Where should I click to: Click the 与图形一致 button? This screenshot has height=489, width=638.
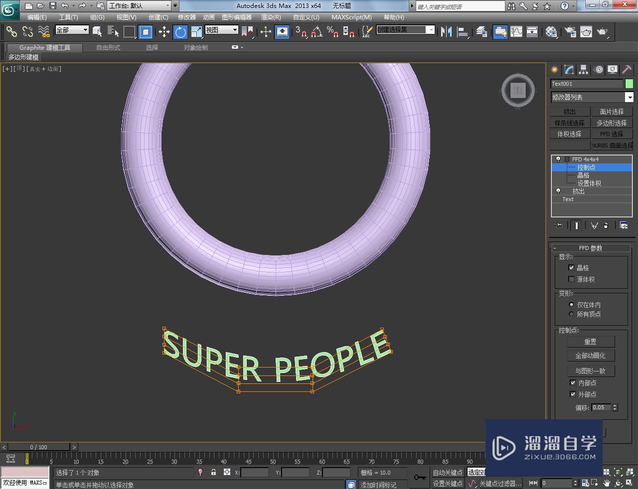click(x=591, y=371)
